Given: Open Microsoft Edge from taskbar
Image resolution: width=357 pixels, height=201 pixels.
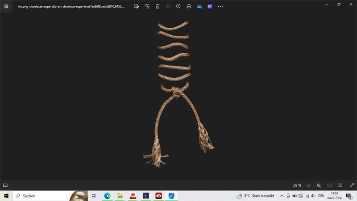Looking at the screenshot, I should coord(107,196).
